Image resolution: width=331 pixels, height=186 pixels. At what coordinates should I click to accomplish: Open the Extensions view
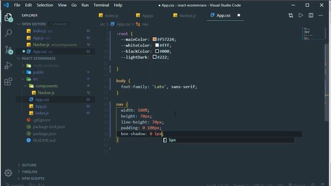pos(8,82)
